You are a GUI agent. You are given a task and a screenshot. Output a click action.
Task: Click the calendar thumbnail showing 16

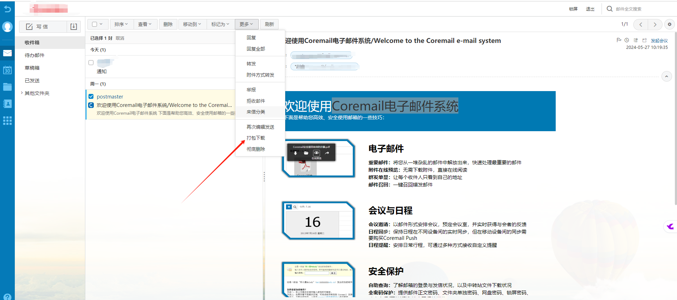[318, 221]
